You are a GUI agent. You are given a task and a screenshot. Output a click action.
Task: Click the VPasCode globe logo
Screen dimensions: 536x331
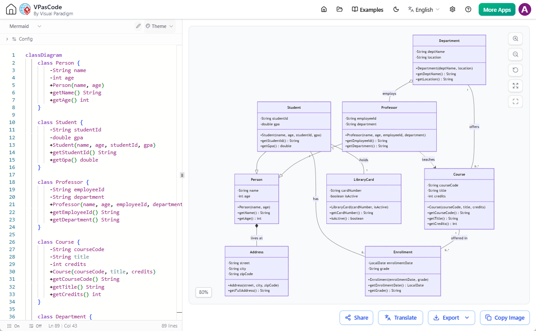click(x=25, y=10)
